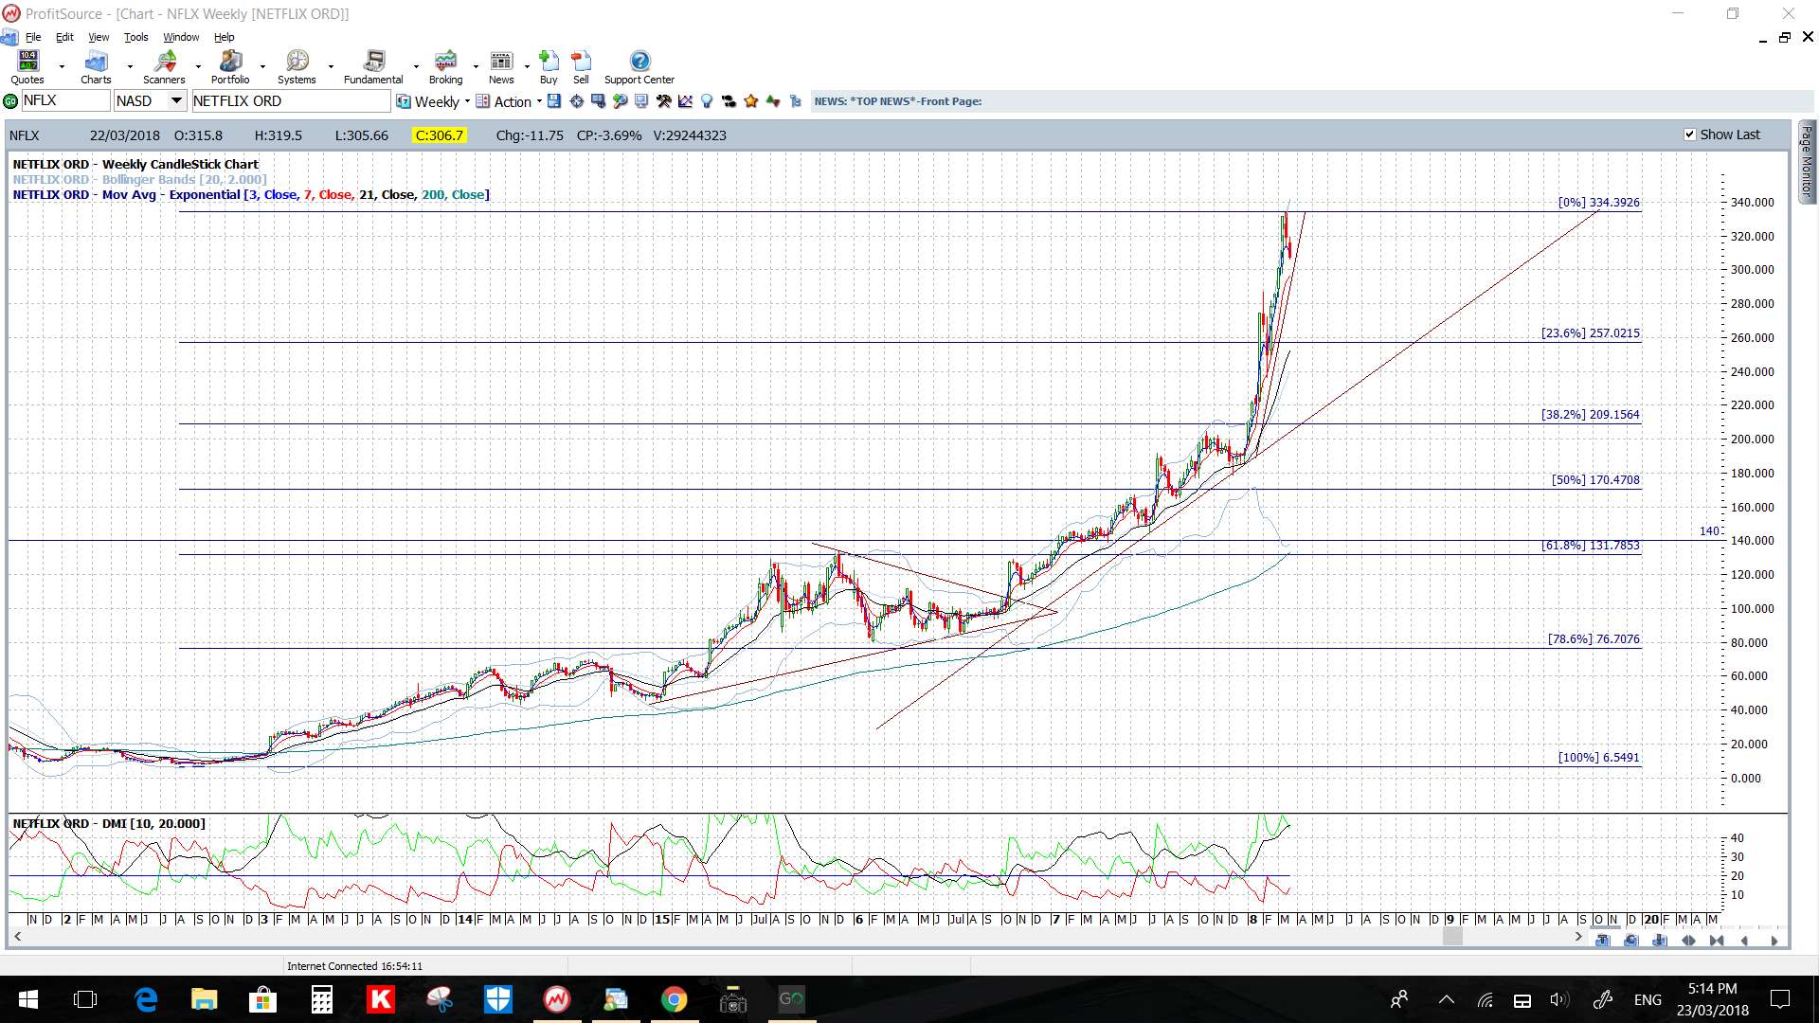Expand the Fundamental dropdown arrow
Viewport: 1819px width, 1023px height.
[x=416, y=67]
